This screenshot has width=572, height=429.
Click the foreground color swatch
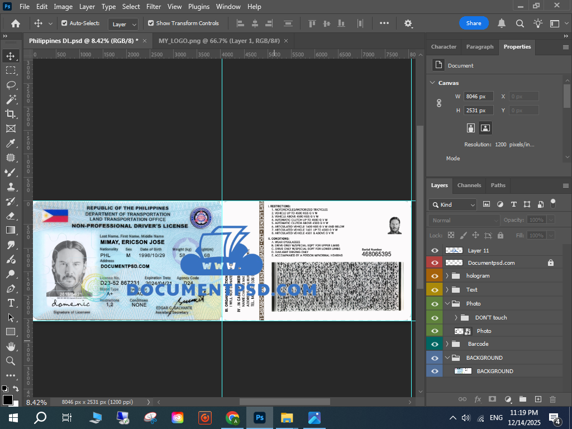pyautogui.click(x=7, y=400)
